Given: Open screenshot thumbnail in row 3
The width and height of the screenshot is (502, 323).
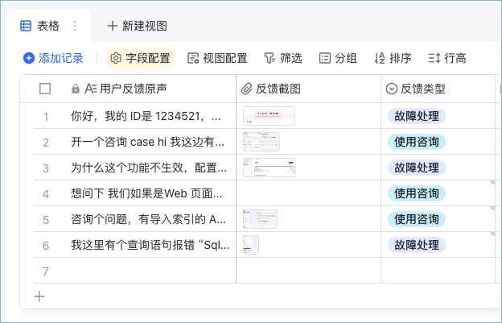Looking at the screenshot, I should tap(270, 168).
